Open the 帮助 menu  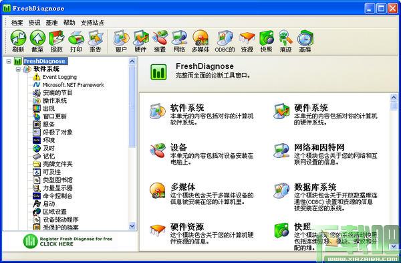coord(69,23)
